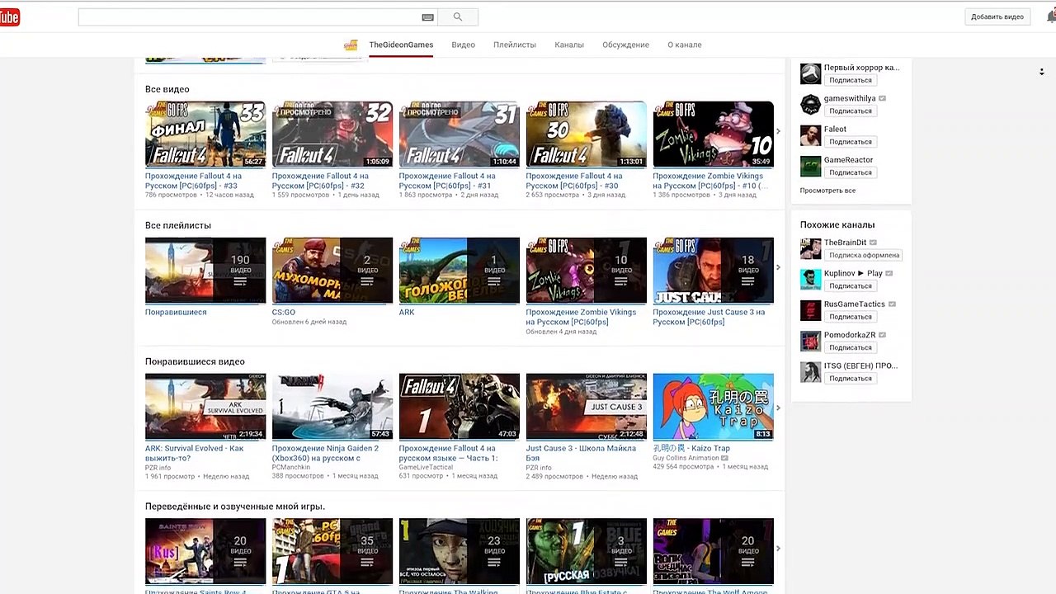Image resolution: width=1056 pixels, height=594 pixels.
Task: Subscribe to the PomodorkaZR channel
Action: (850, 348)
